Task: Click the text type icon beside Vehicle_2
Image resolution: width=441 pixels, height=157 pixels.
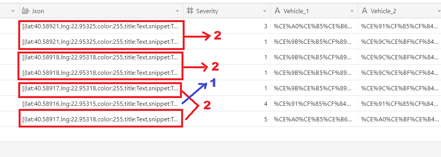Action: pos(365,11)
